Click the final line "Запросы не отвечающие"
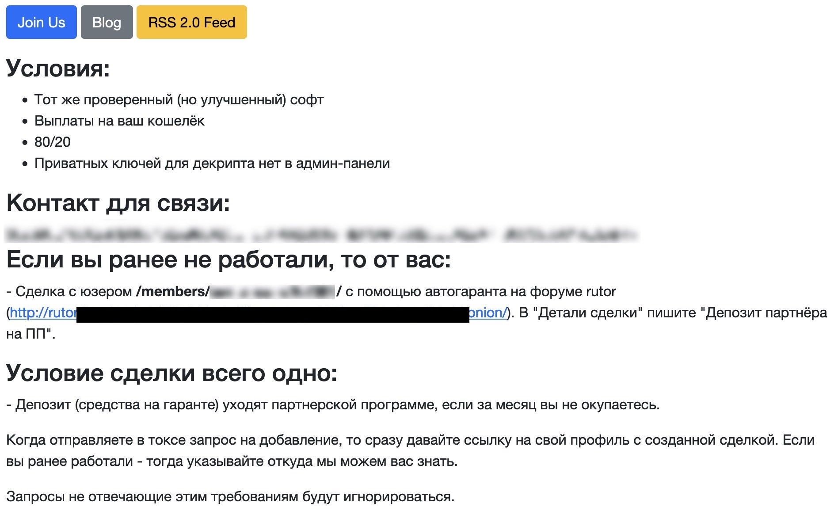 pos(230,497)
